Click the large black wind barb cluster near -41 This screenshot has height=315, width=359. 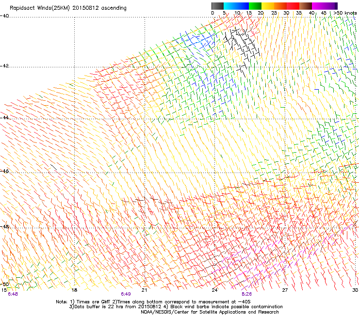coord(242,45)
